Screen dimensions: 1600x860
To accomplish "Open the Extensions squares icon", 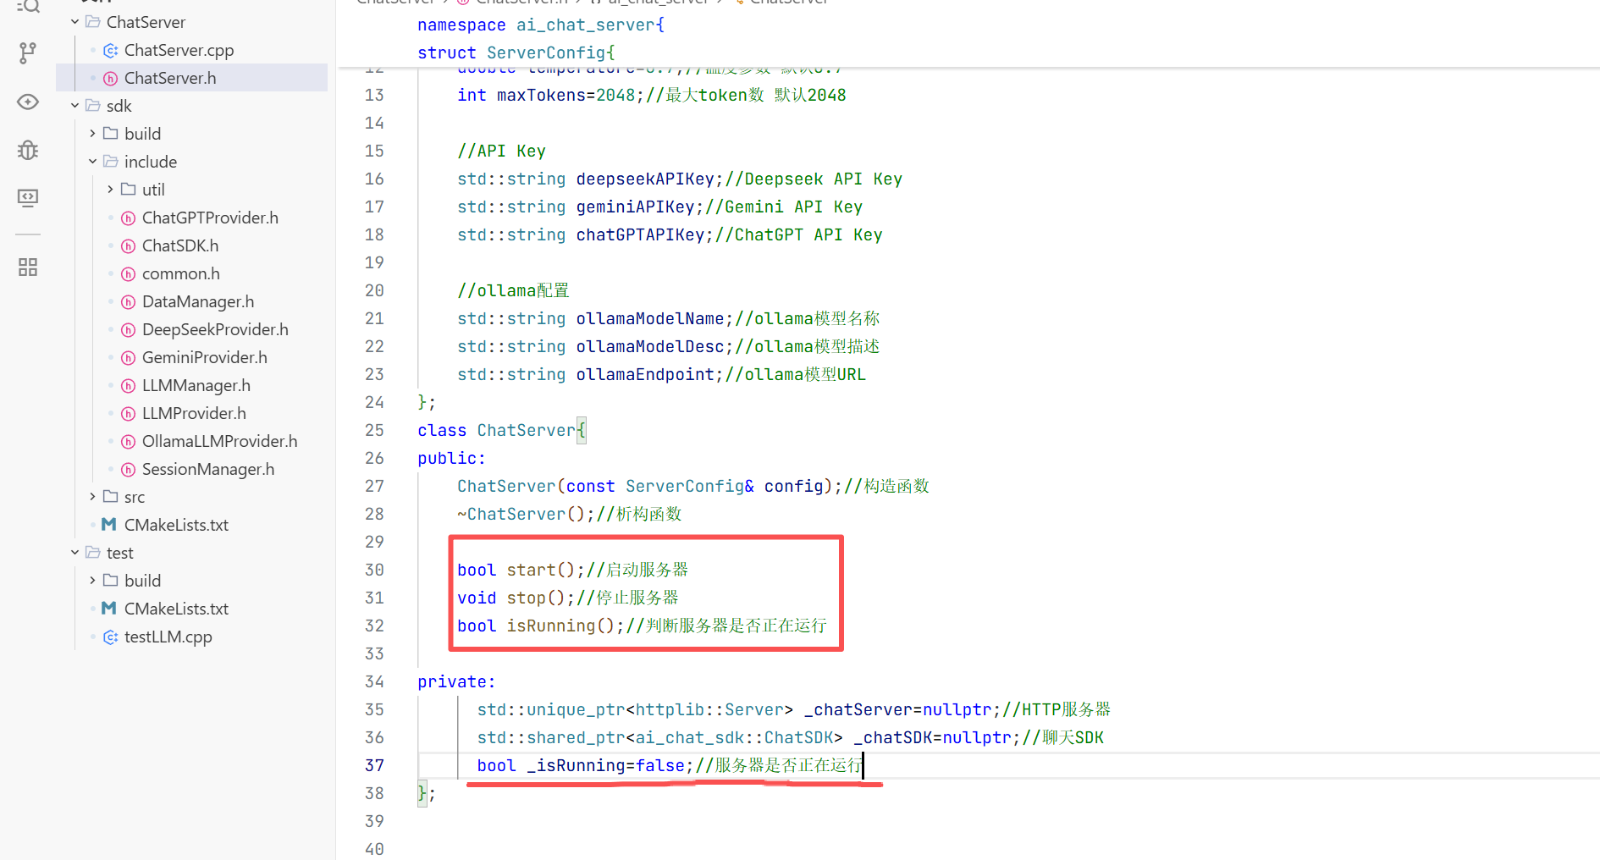I will click(x=28, y=267).
